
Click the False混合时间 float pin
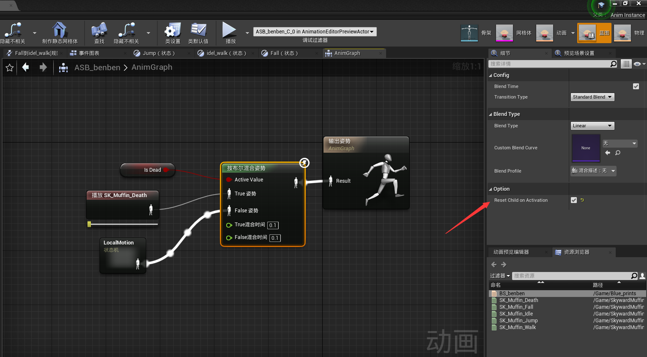point(229,238)
